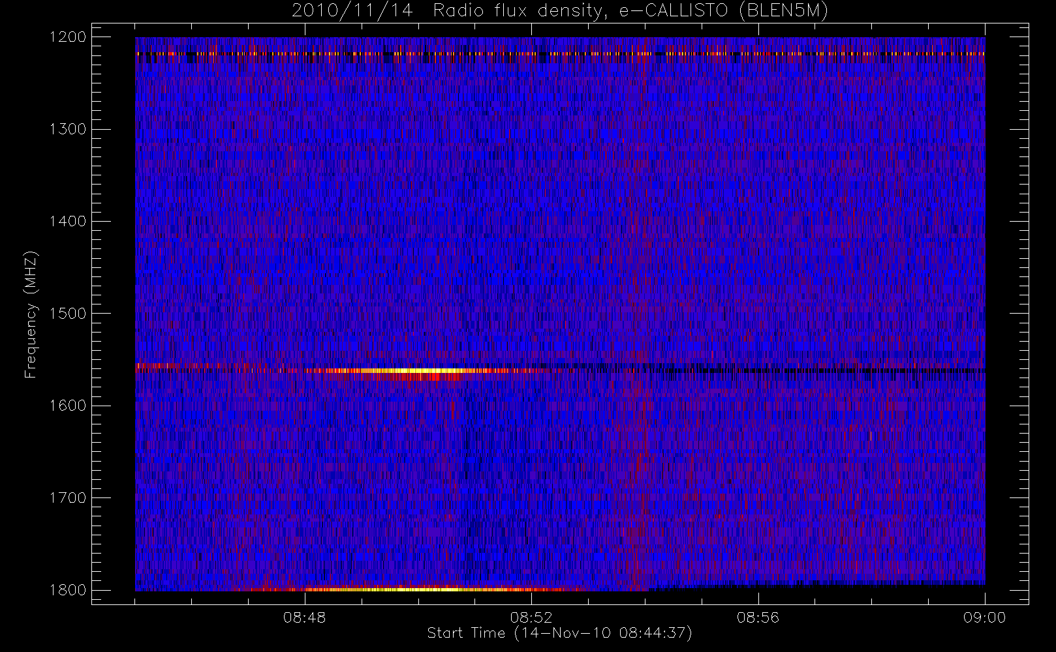Click the 08:48 time tick label

click(x=305, y=617)
